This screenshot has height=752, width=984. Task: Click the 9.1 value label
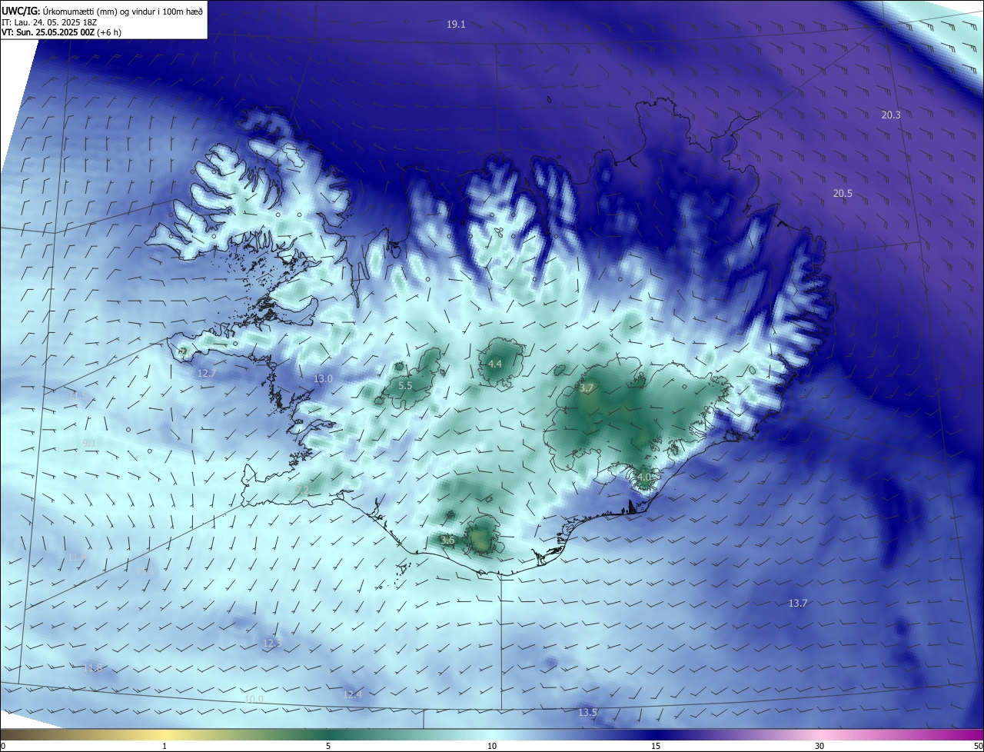point(88,443)
